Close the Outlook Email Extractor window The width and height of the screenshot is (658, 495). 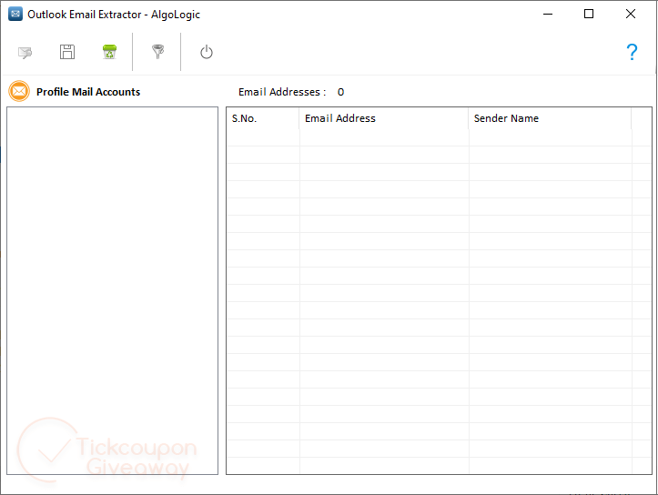point(631,14)
